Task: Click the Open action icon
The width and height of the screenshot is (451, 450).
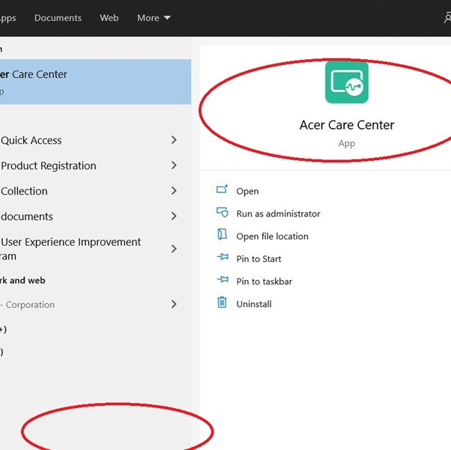Action: [x=222, y=191]
